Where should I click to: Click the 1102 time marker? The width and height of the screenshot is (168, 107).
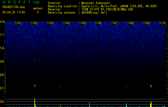click(x=34, y=23)
